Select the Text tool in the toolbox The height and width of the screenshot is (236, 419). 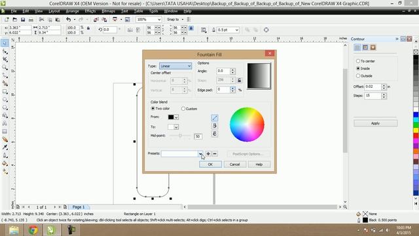(x=5, y=123)
